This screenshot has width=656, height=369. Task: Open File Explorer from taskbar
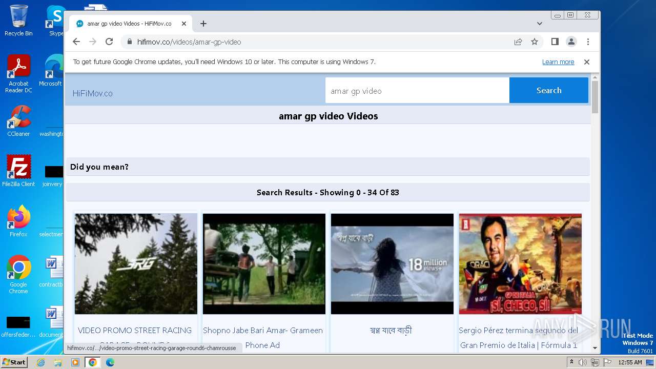[x=58, y=362]
